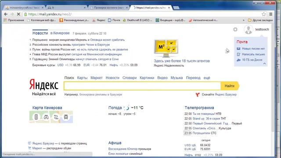The height and width of the screenshot is (158, 281).
Task: Click Скачайте Яндекс.Браузер link
Action: coord(219,94)
